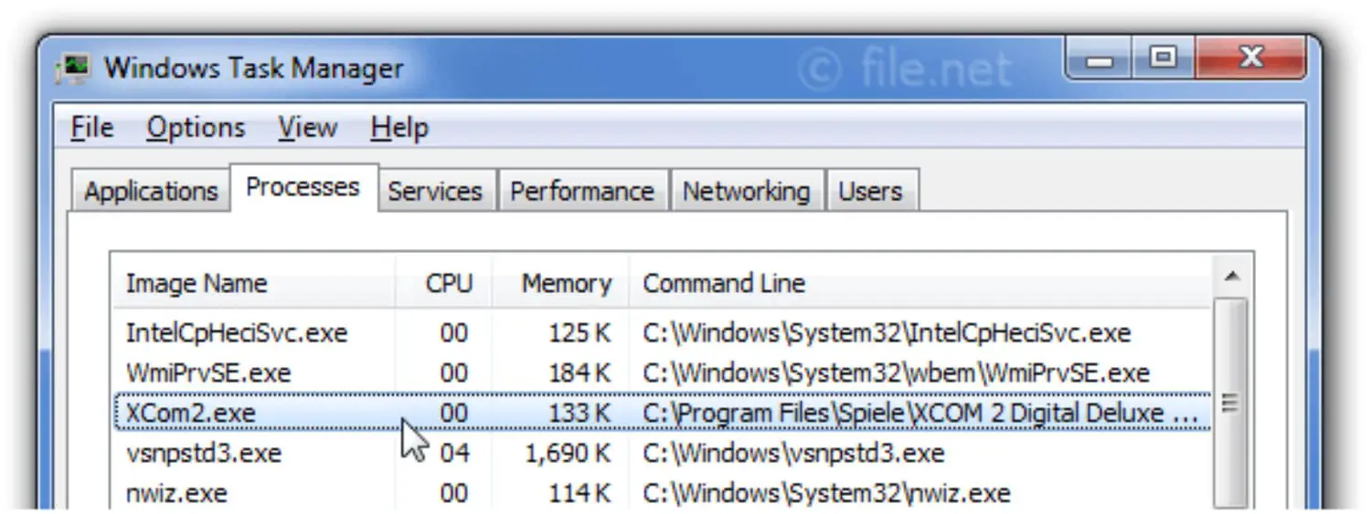Close the Windows Task Manager window

click(x=1250, y=60)
